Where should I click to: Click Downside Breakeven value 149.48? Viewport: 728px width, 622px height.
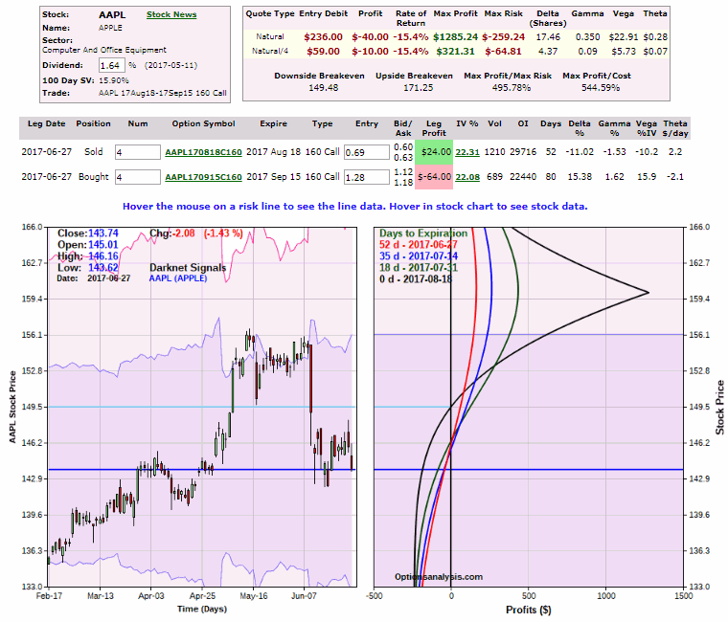click(323, 88)
